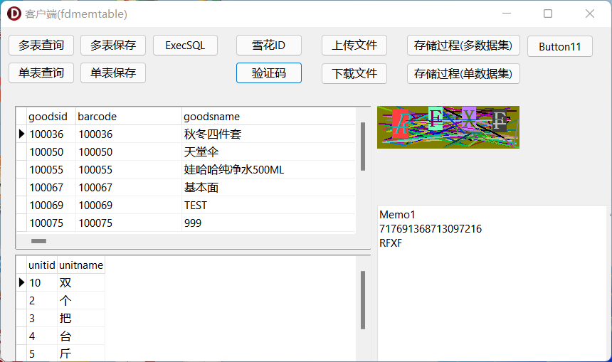The width and height of the screenshot is (612, 362).
Task: Click the 单表查询 button
Action: (41, 73)
